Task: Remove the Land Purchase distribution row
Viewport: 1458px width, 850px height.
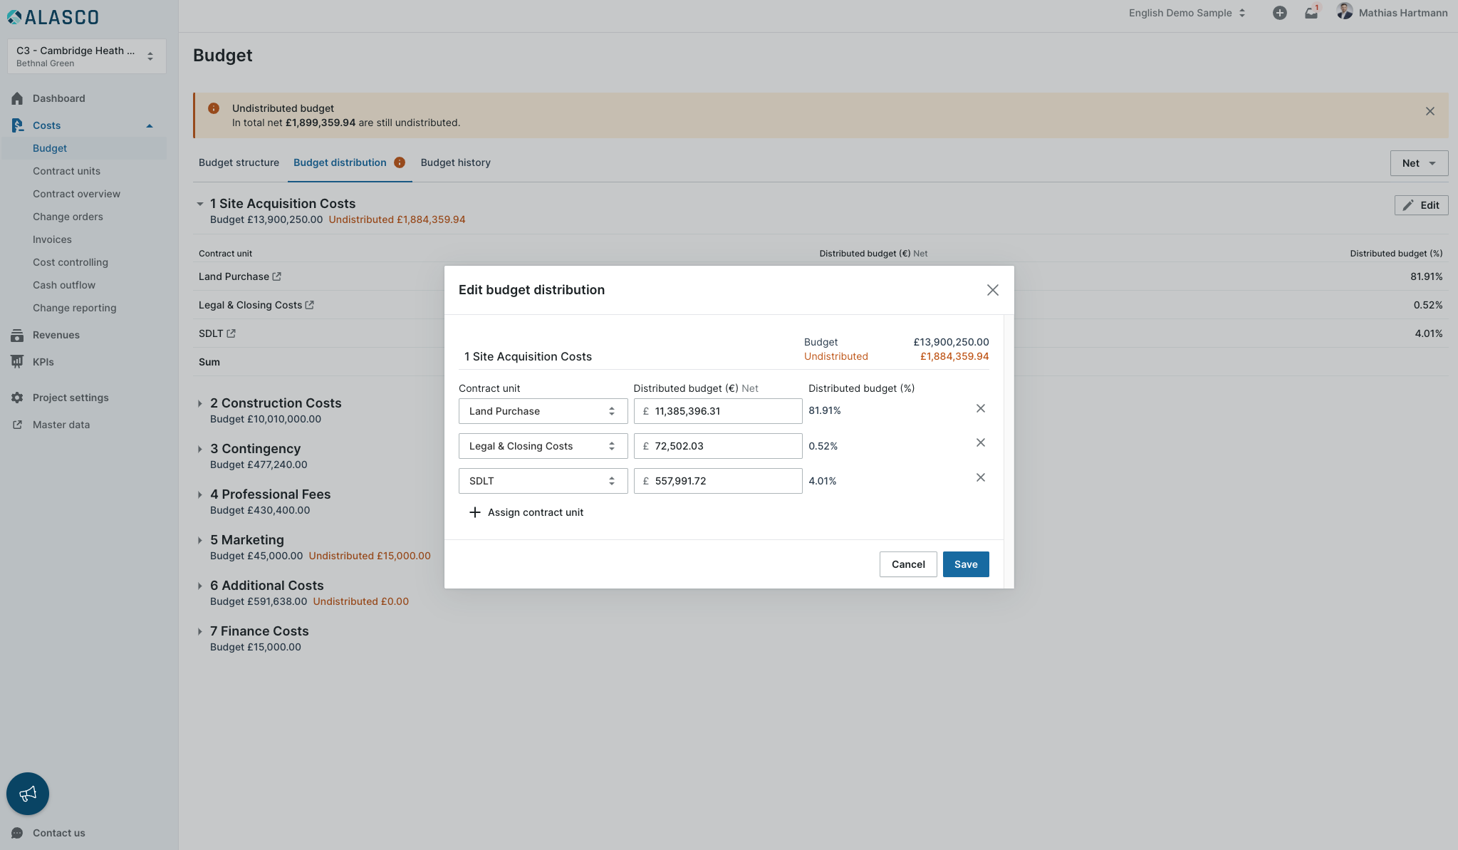Action: click(980, 408)
